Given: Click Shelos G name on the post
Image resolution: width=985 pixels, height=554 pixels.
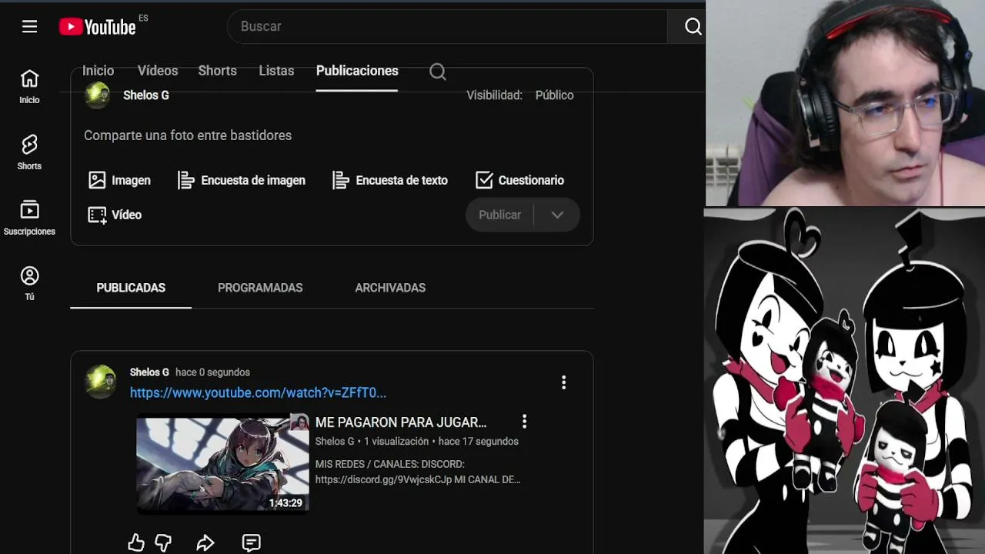Looking at the screenshot, I should [149, 372].
